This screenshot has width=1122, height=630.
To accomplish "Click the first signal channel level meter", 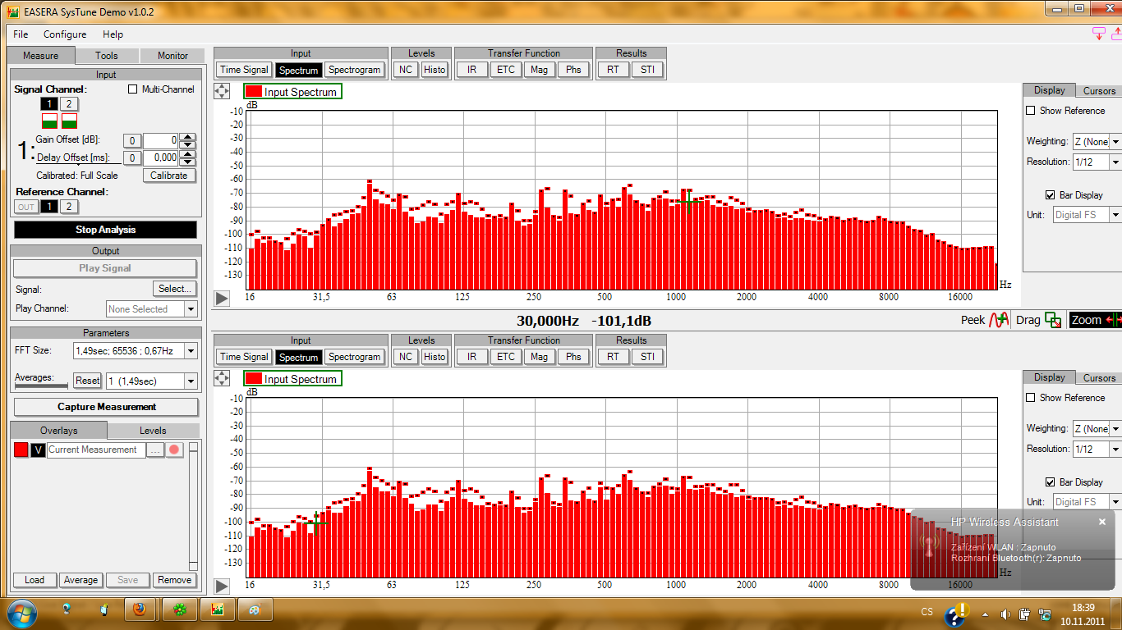I will pos(49,121).
